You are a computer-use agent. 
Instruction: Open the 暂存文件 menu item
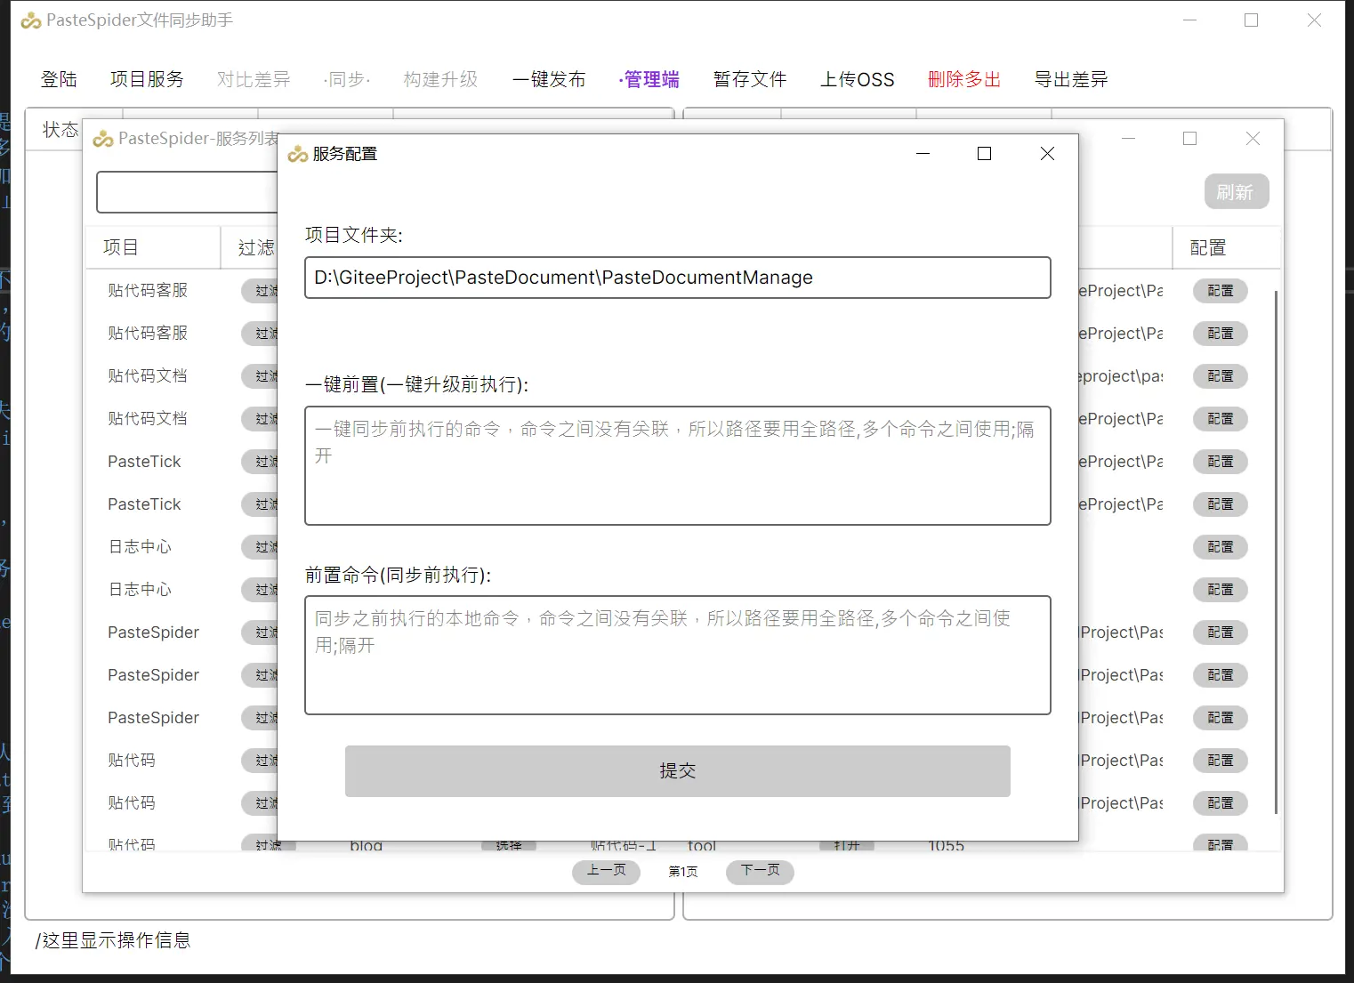click(750, 79)
